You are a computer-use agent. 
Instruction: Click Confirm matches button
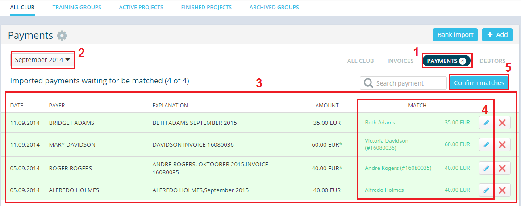pos(479,83)
